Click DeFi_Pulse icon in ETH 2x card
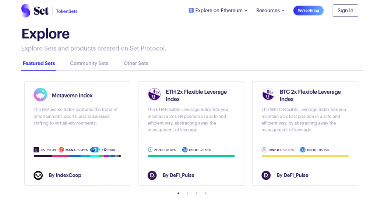 152,176
